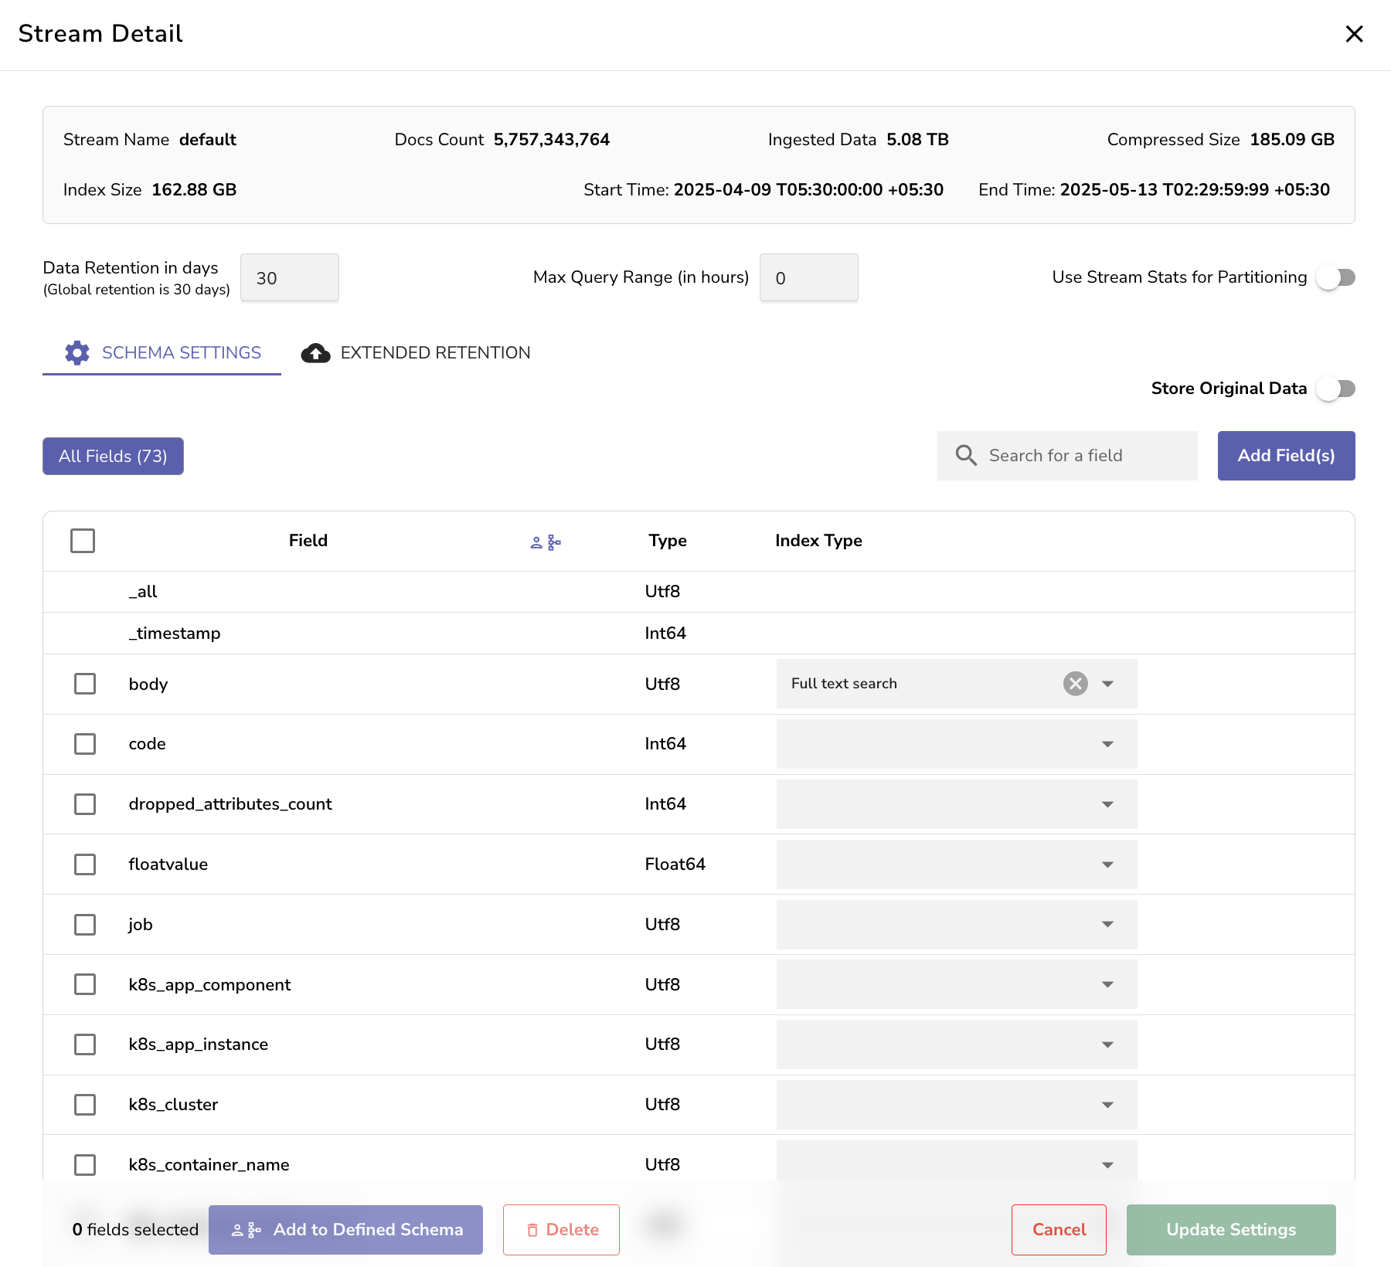The image size is (1391, 1267).
Task: Click the Add Field(s) button
Action: (1286, 456)
